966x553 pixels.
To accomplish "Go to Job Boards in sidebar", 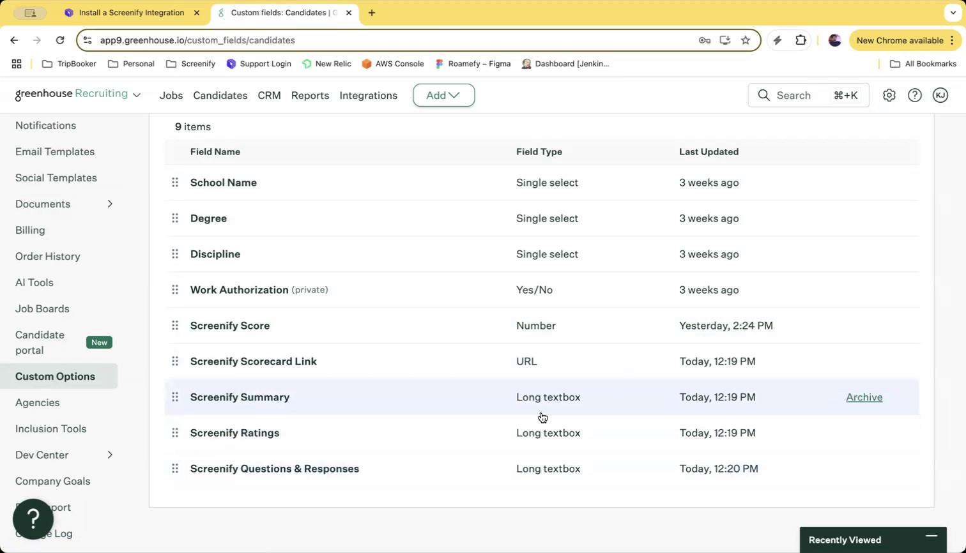I will 42,309.
